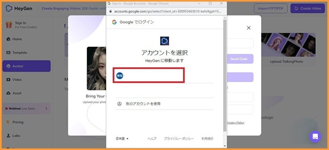Click the Create Video button
Viewport: 329px width, 150px height.
point(308,8)
